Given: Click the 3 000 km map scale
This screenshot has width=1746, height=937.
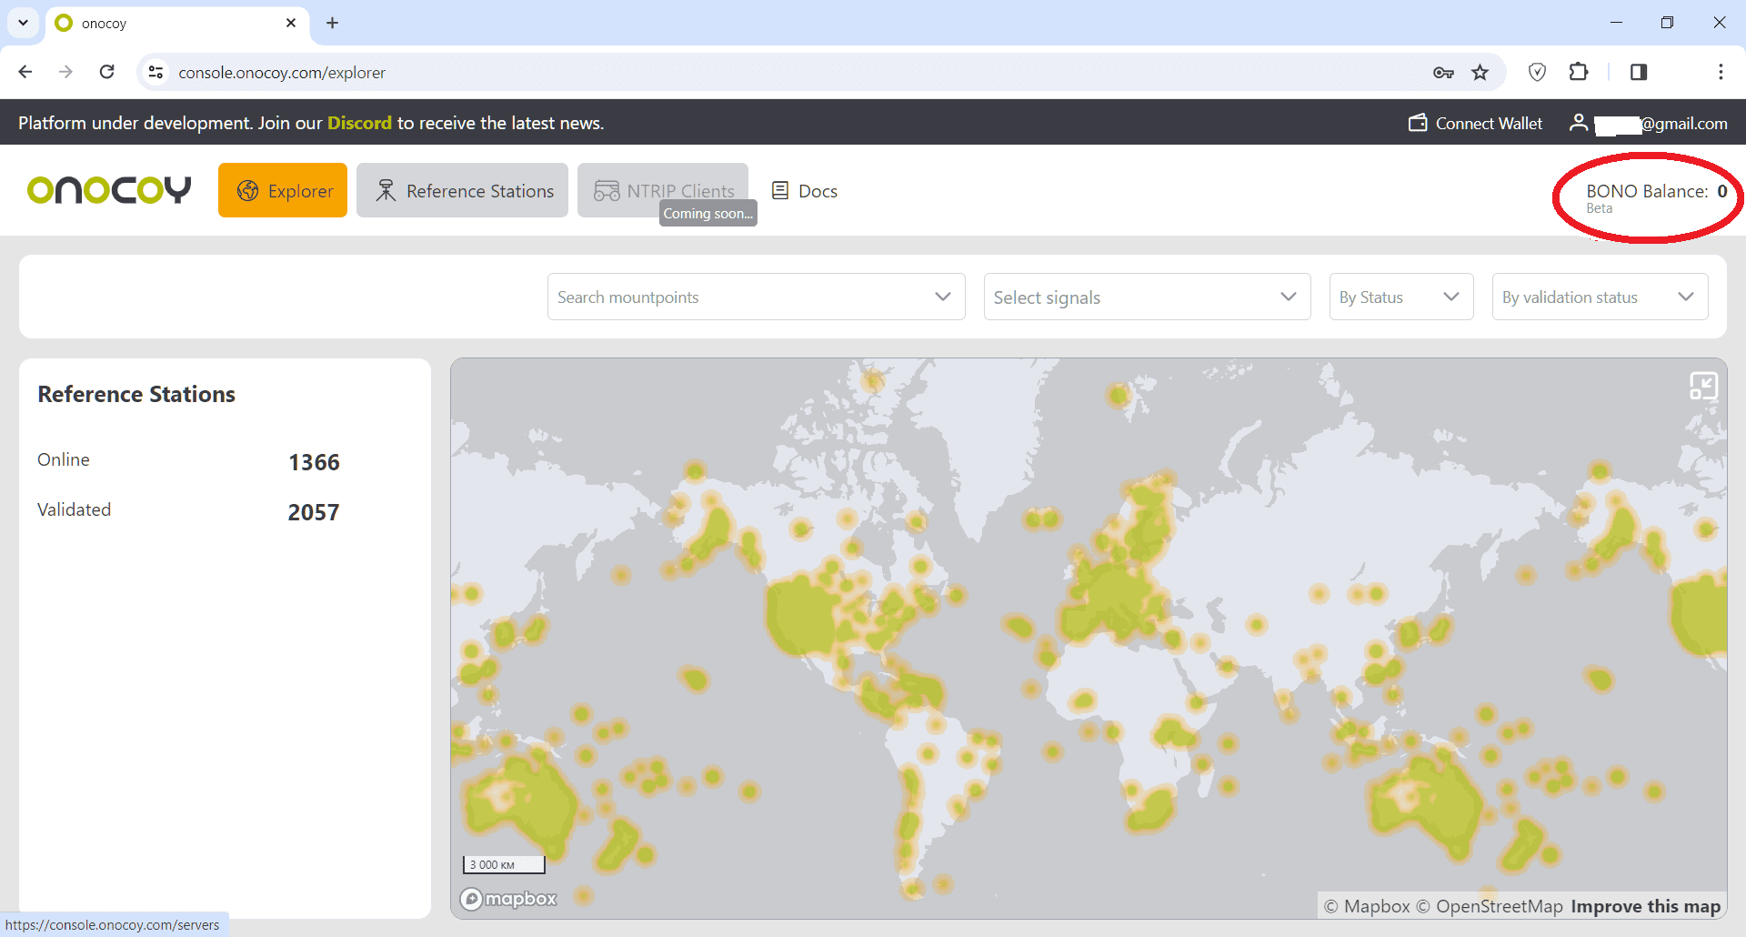Looking at the screenshot, I should [504, 864].
